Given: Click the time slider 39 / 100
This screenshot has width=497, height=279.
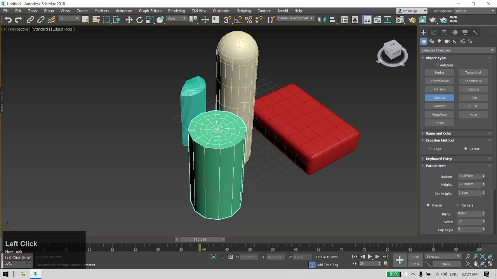Looking at the screenshot, I should click(x=200, y=239).
